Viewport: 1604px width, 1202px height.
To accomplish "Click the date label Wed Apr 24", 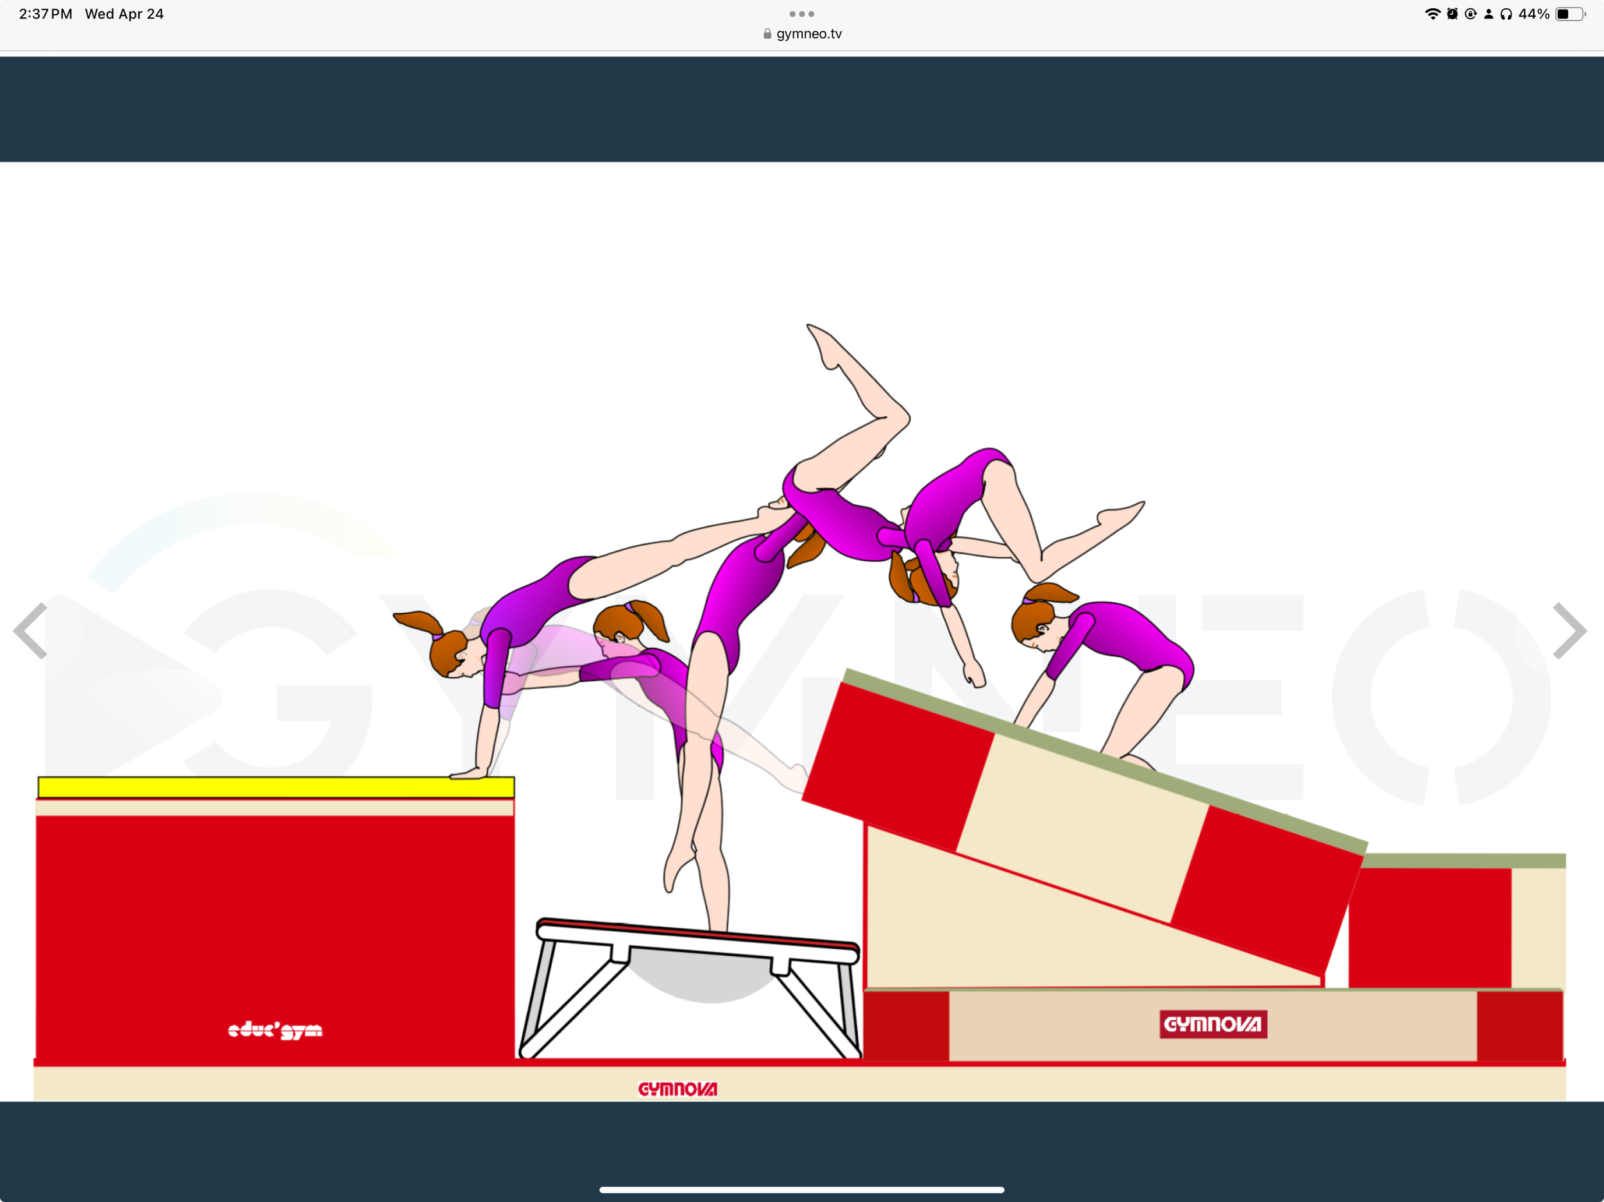I will (x=124, y=13).
